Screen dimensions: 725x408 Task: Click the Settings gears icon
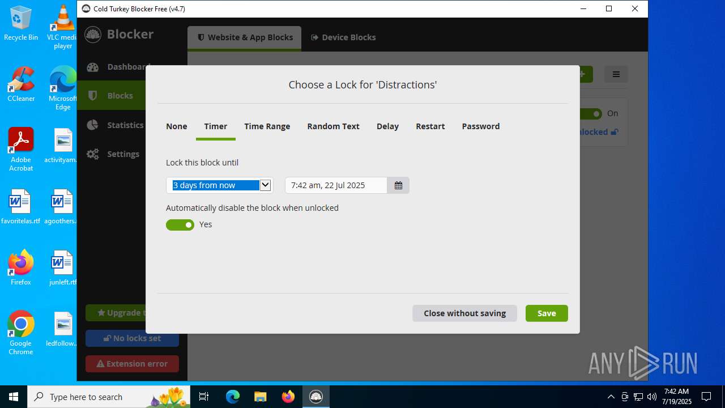(93, 154)
